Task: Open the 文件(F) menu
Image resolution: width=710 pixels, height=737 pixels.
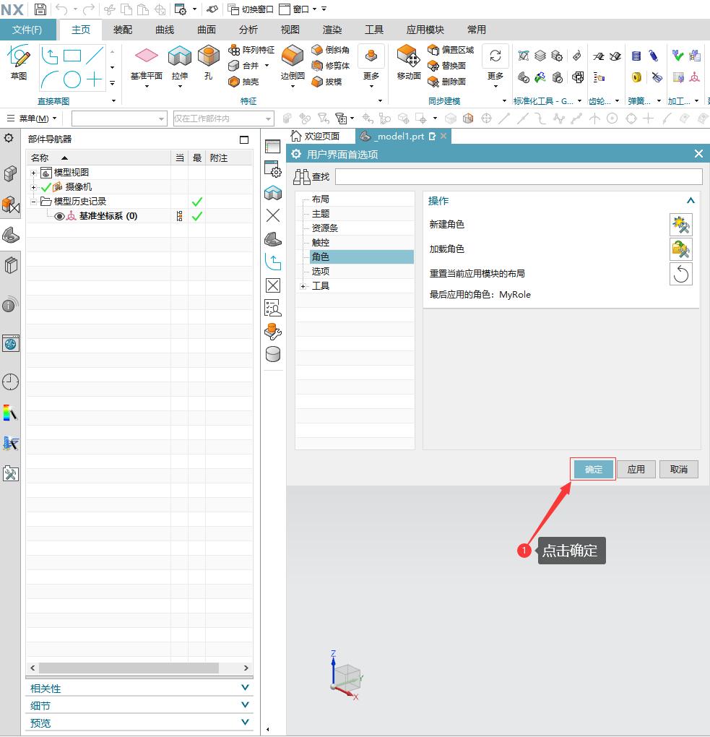Action: point(27,30)
